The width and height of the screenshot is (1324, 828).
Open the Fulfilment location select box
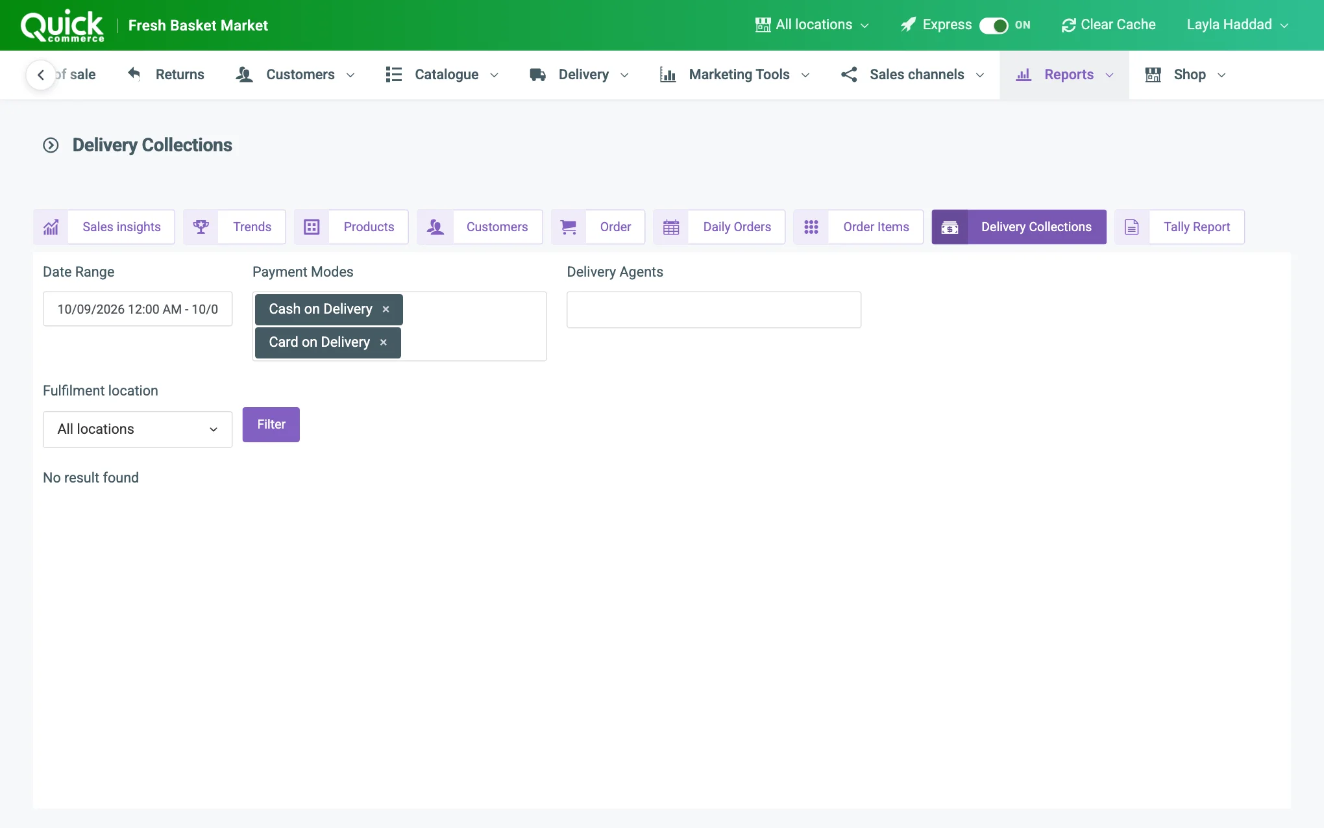click(138, 429)
